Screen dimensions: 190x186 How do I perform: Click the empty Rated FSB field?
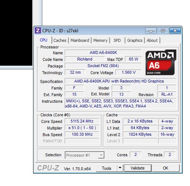82,141
